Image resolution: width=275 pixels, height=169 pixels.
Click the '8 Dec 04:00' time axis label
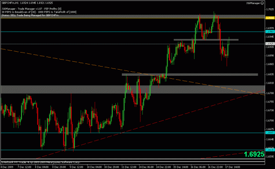[42, 167]
